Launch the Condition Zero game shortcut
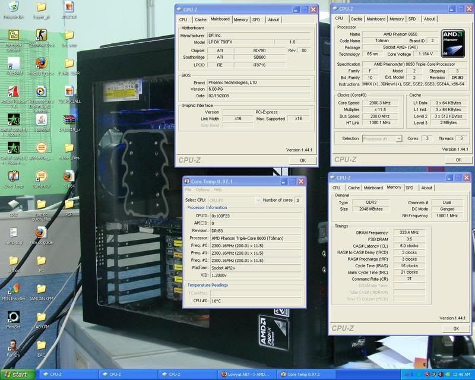 [40, 34]
